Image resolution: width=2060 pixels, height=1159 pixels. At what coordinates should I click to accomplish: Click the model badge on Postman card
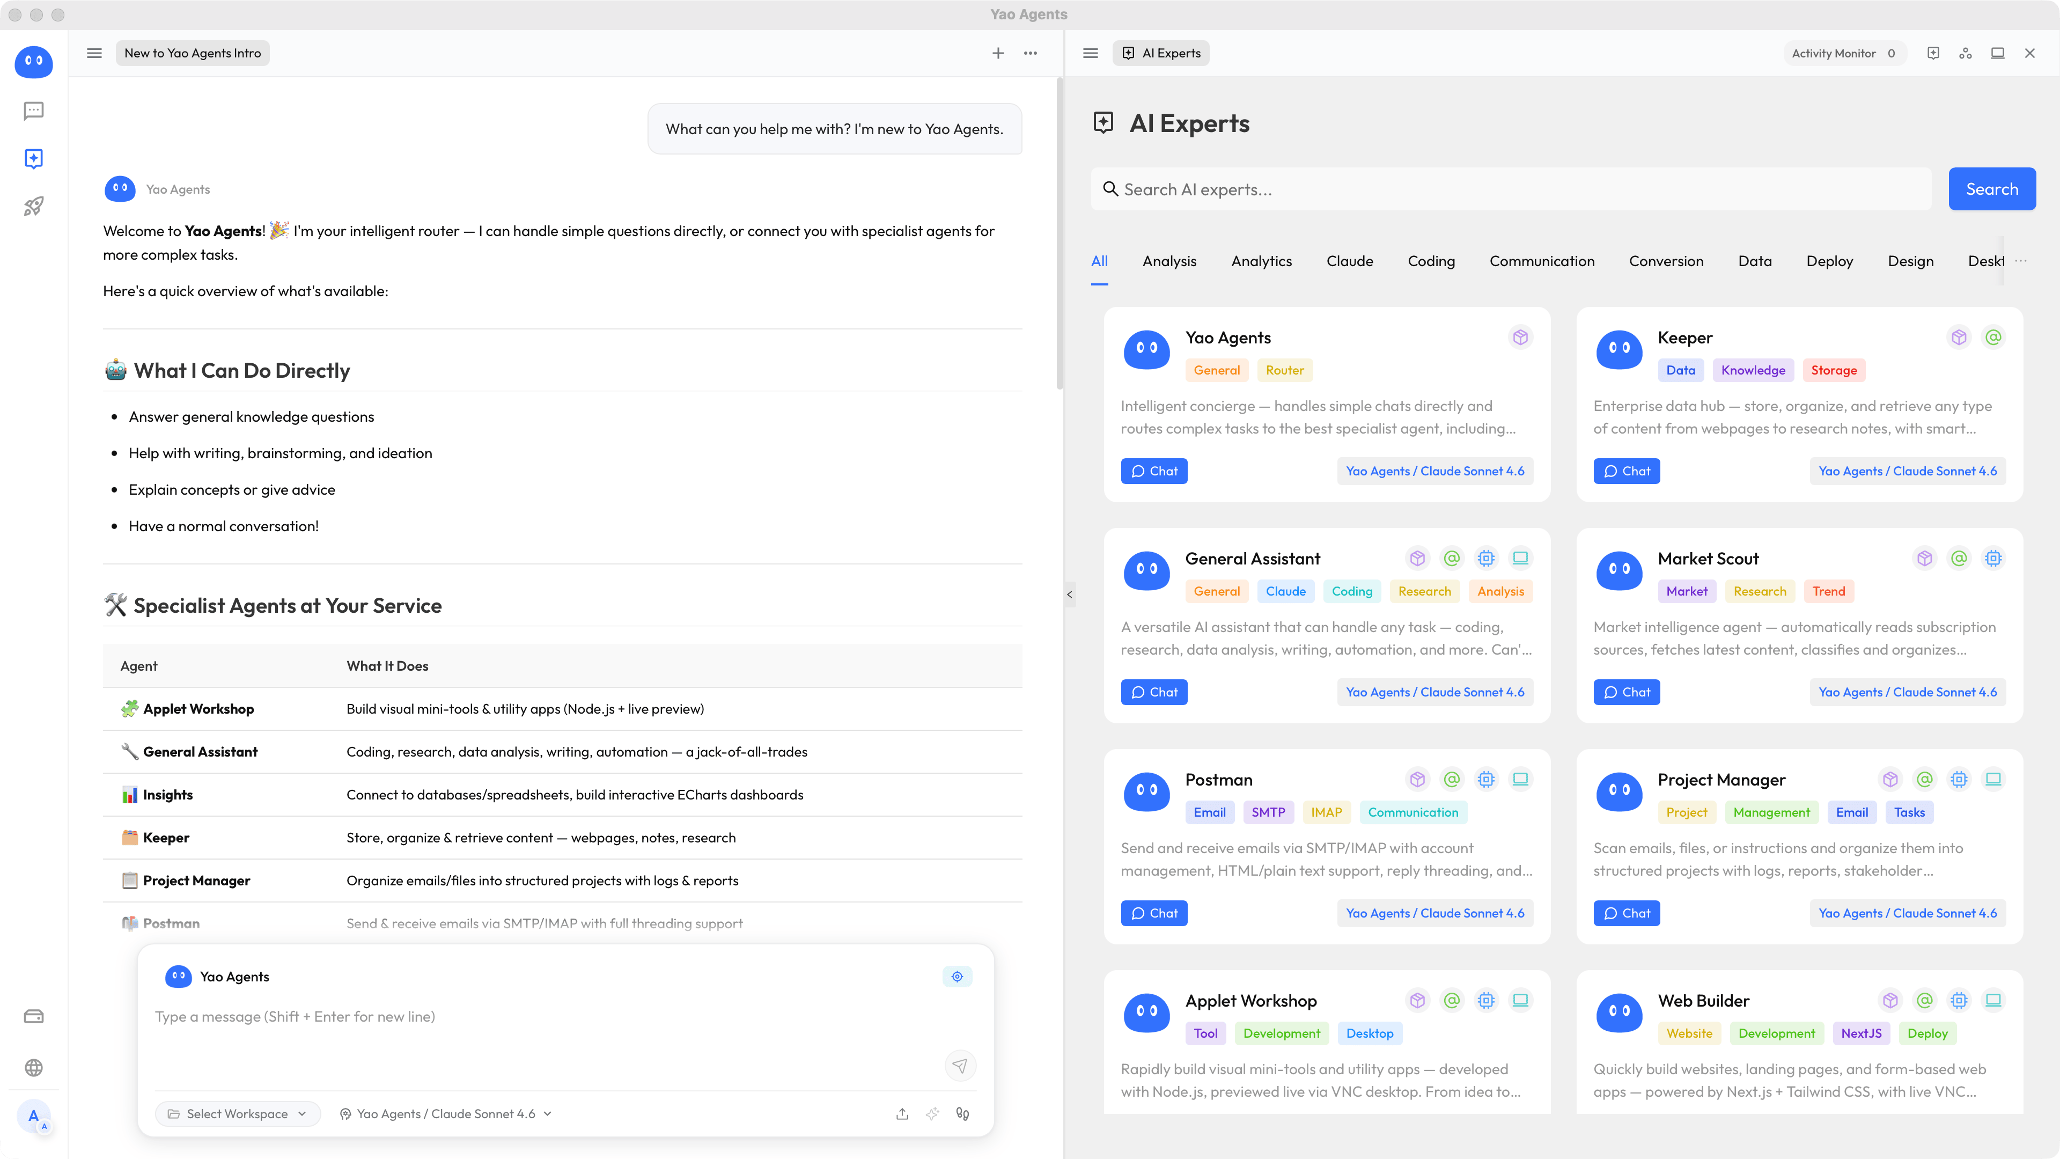[x=1434, y=913]
